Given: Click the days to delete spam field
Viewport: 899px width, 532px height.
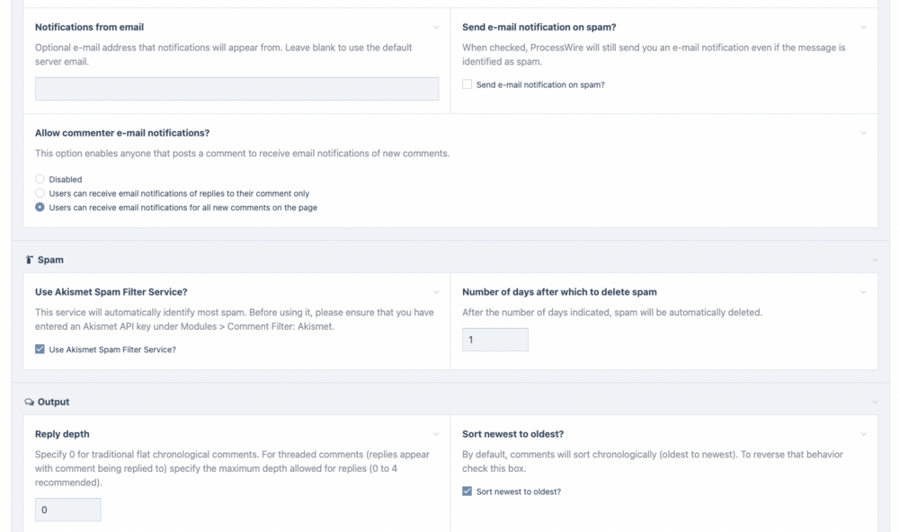Looking at the screenshot, I should [495, 340].
